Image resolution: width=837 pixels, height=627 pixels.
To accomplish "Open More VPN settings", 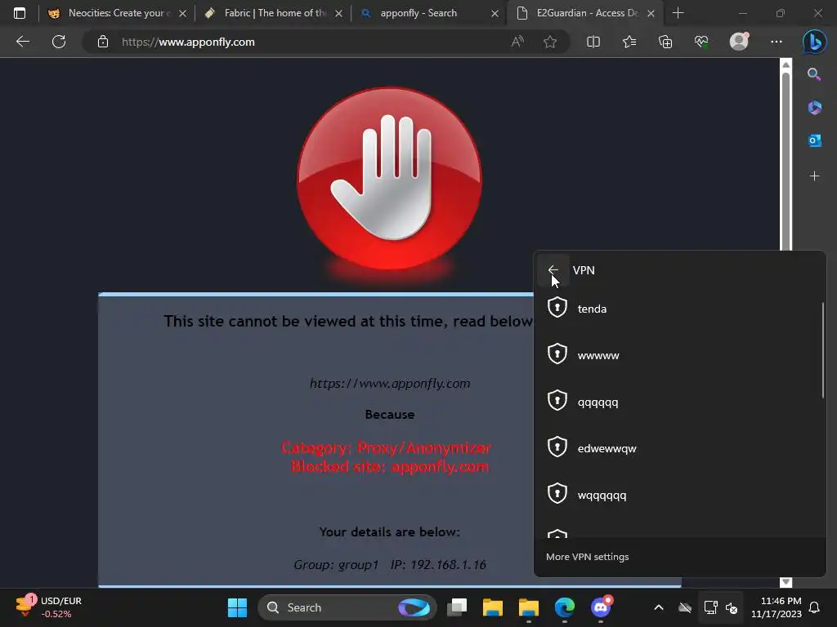I will [x=587, y=557].
